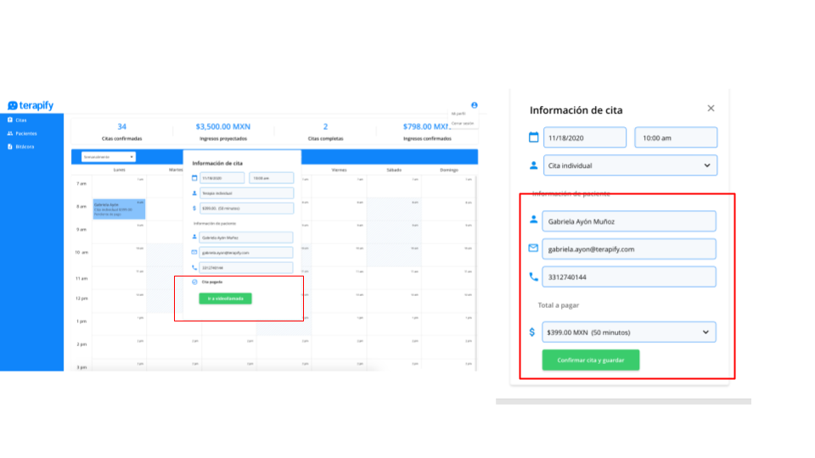This screenshot has width=815, height=458.
Task: Toggle the Cita pagada check
Action: (195, 282)
